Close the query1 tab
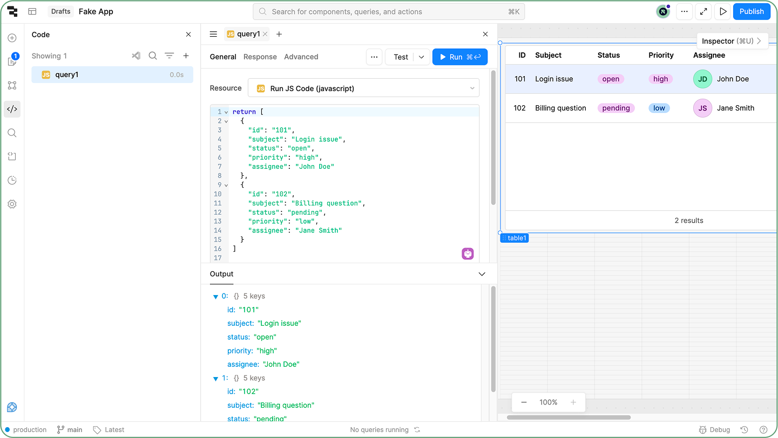Viewport: 778px width, 438px height. pyautogui.click(x=265, y=34)
